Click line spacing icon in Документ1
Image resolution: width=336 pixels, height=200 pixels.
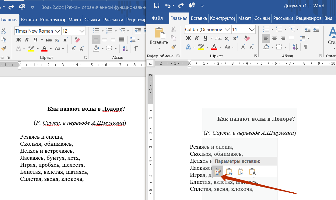pos(303,38)
